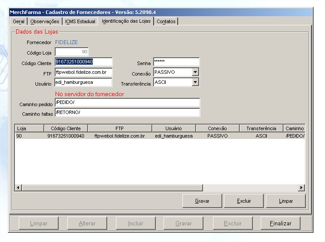Open the Observações tab
The height and width of the screenshot is (242, 325).
pyautogui.click(x=45, y=21)
